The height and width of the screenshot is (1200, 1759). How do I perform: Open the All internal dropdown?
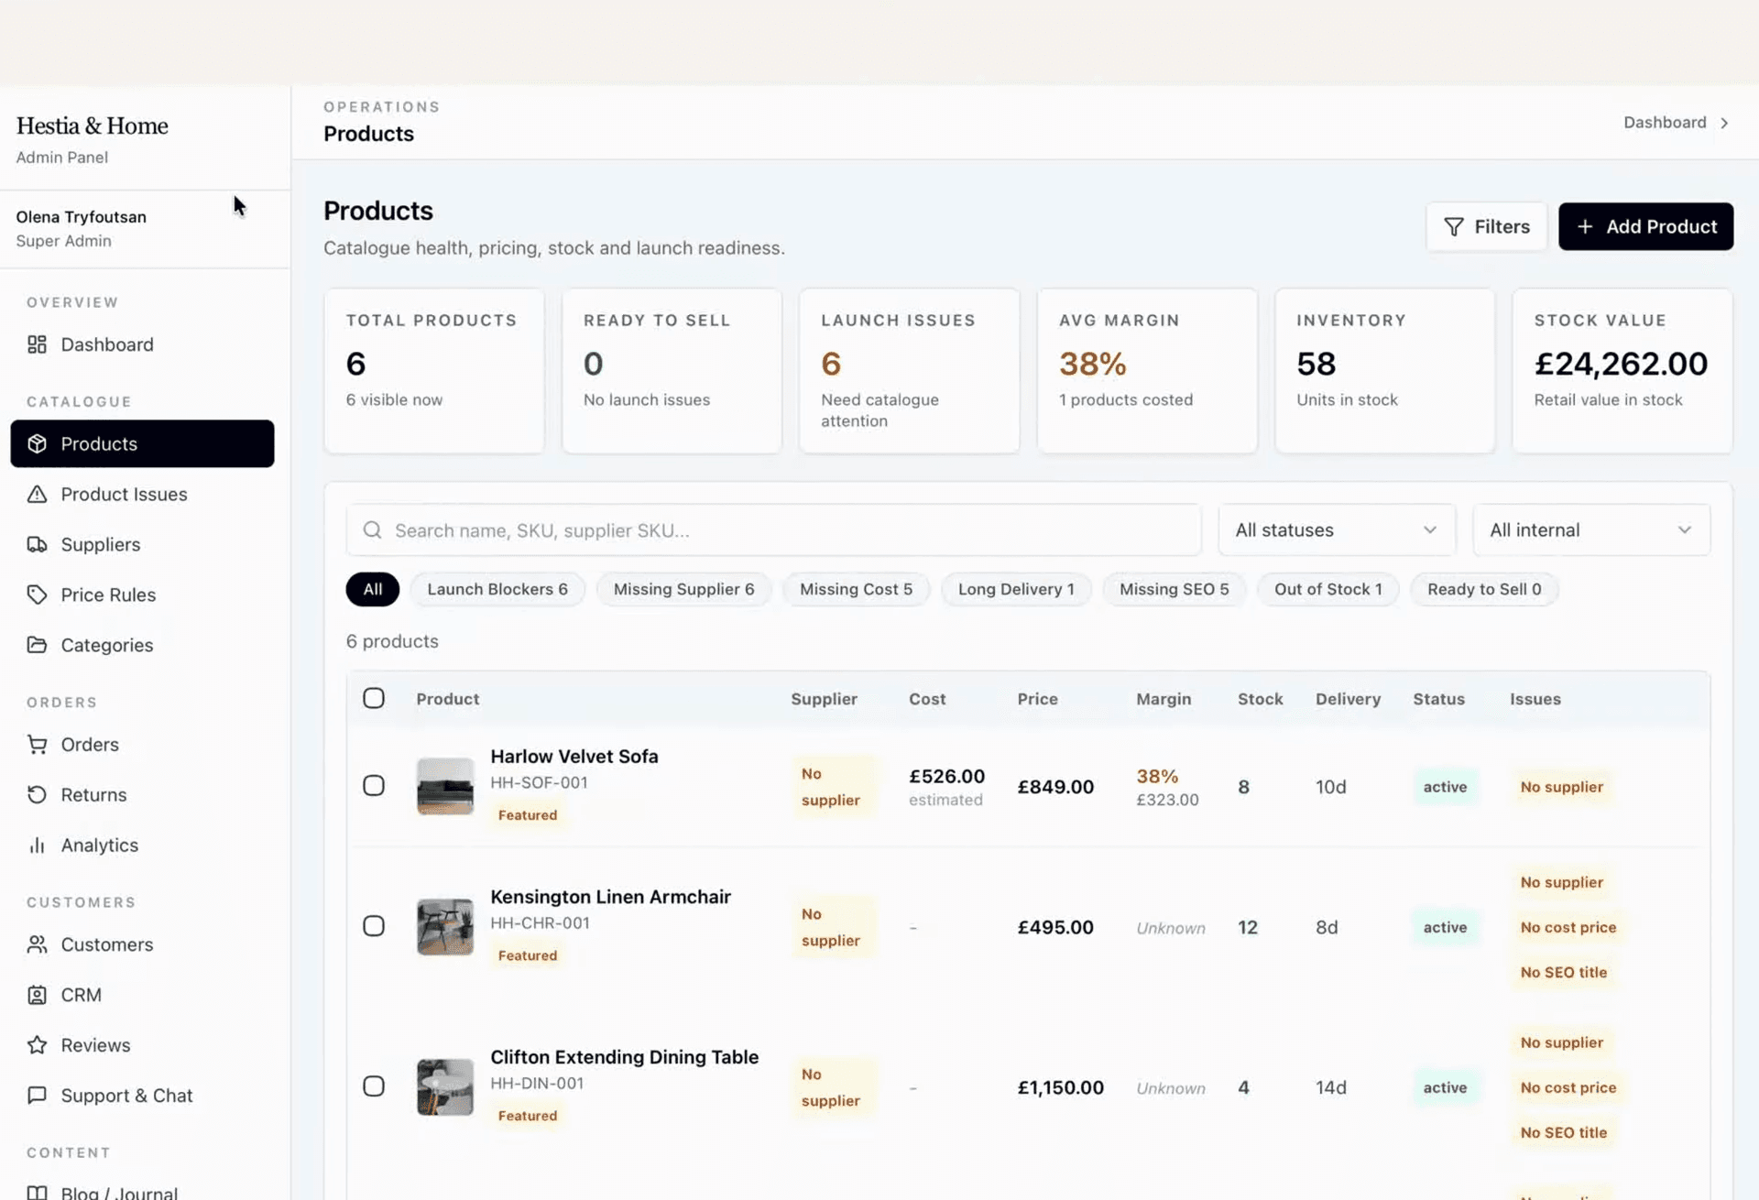coord(1591,529)
